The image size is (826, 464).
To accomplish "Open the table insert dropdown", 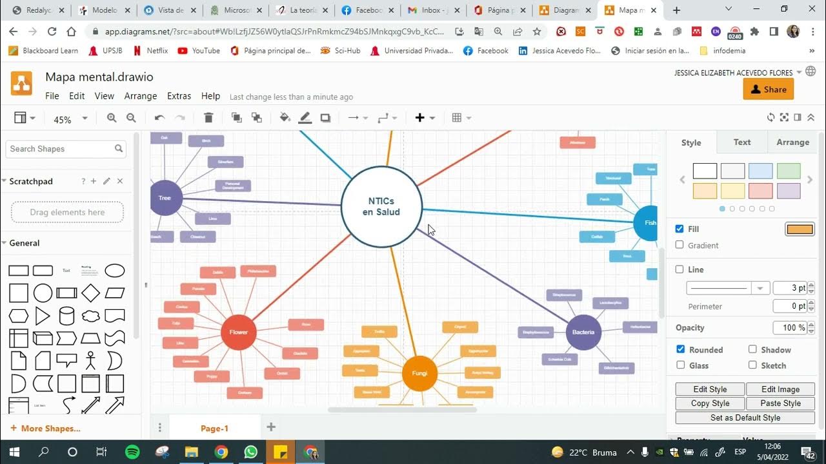I will pyautogui.click(x=462, y=118).
